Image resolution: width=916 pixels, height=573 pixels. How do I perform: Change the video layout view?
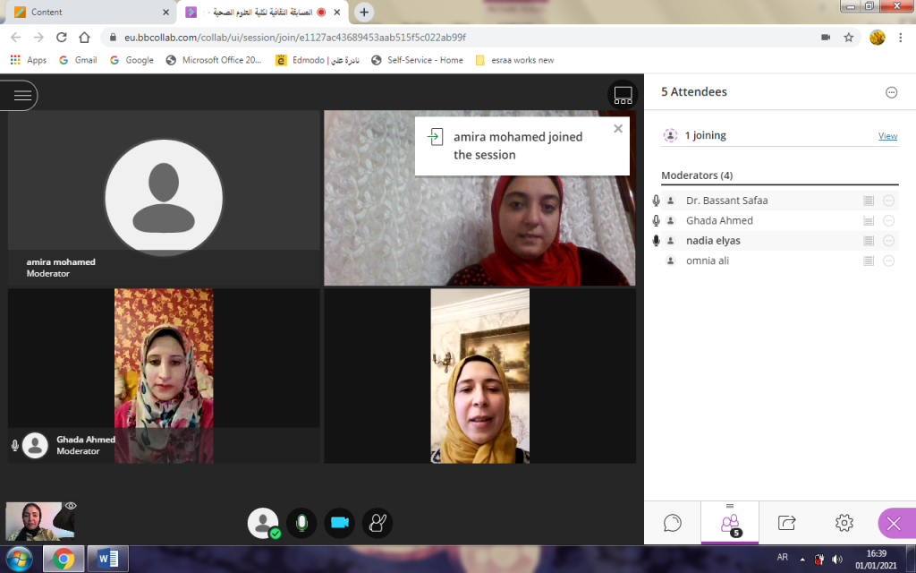[x=623, y=95]
